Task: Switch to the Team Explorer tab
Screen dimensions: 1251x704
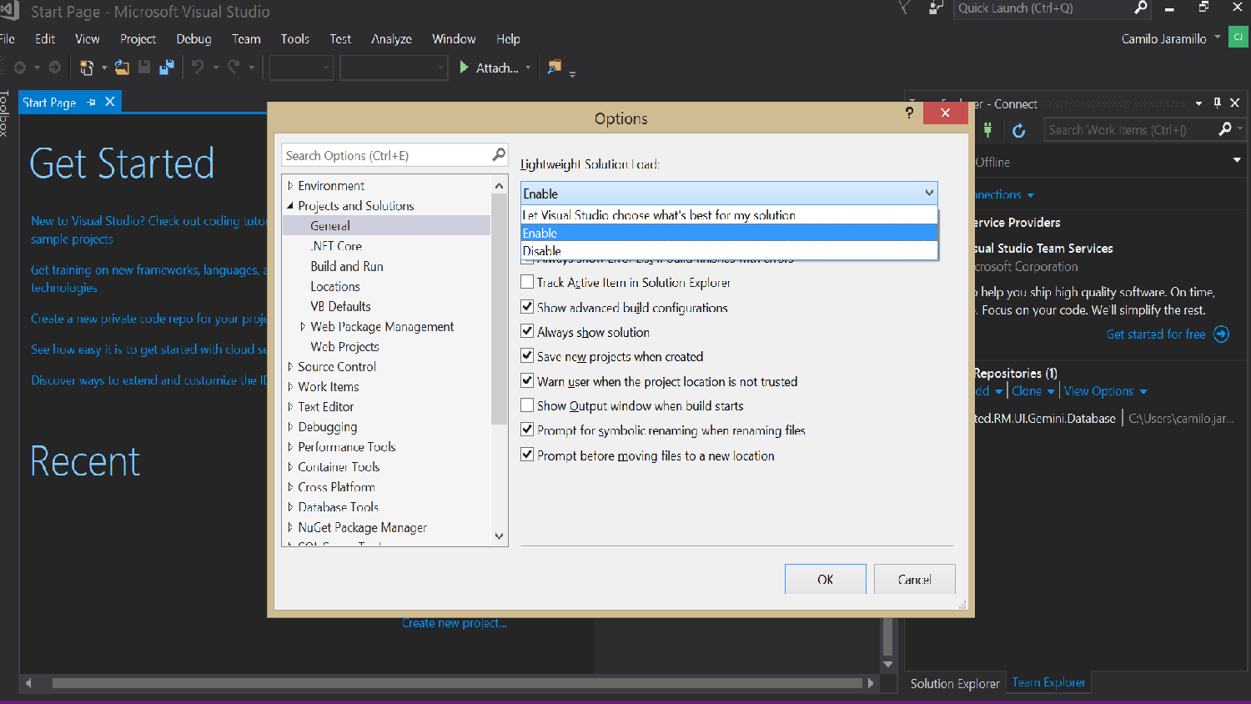Action: (x=1048, y=682)
